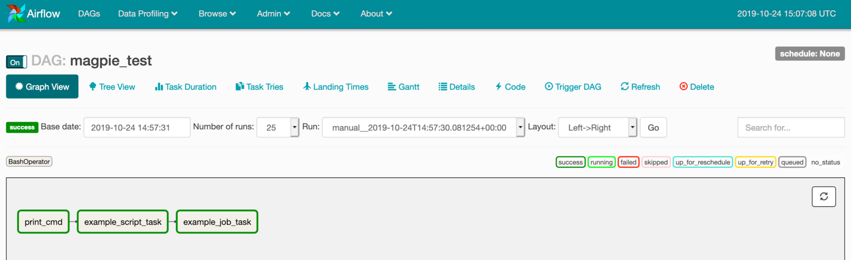Open the Data Profiling menu

click(148, 14)
